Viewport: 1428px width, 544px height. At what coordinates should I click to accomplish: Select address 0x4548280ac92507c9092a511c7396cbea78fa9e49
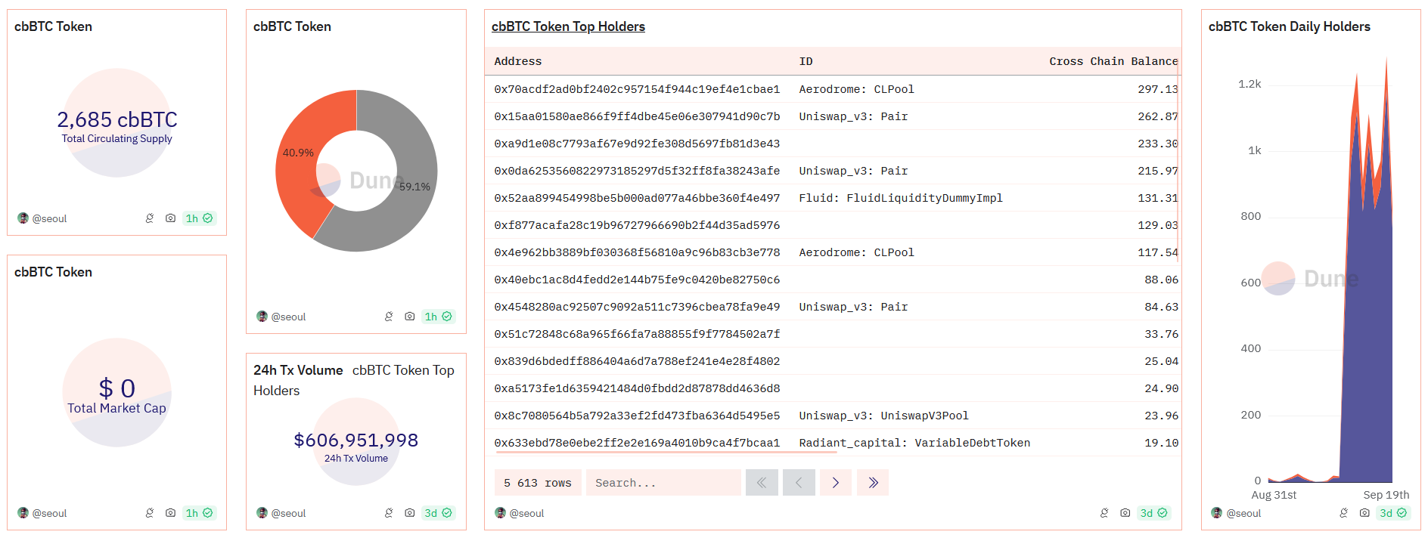tap(637, 307)
